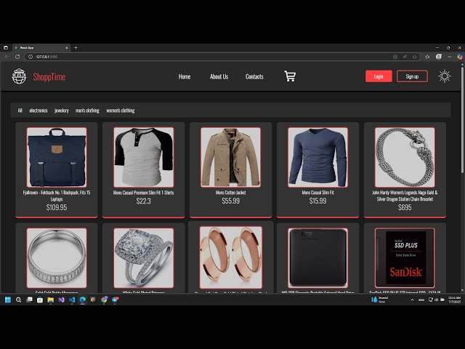Close the React App tab

pyautogui.click(x=67, y=48)
